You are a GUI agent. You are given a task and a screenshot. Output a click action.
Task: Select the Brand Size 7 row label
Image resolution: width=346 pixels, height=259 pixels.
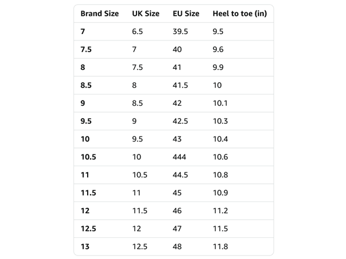pyautogui.click(x=83, y=32)
